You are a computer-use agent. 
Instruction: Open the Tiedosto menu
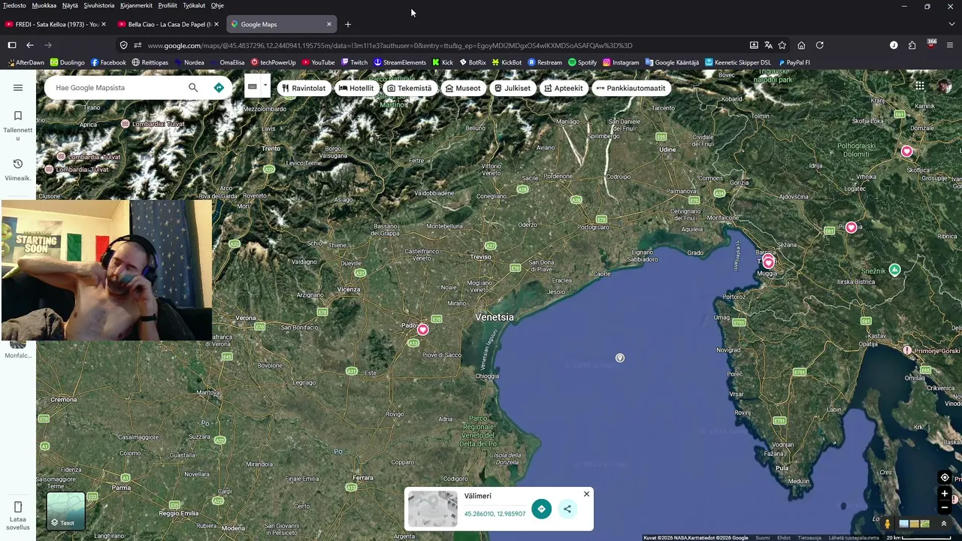[x=14, y=5]
